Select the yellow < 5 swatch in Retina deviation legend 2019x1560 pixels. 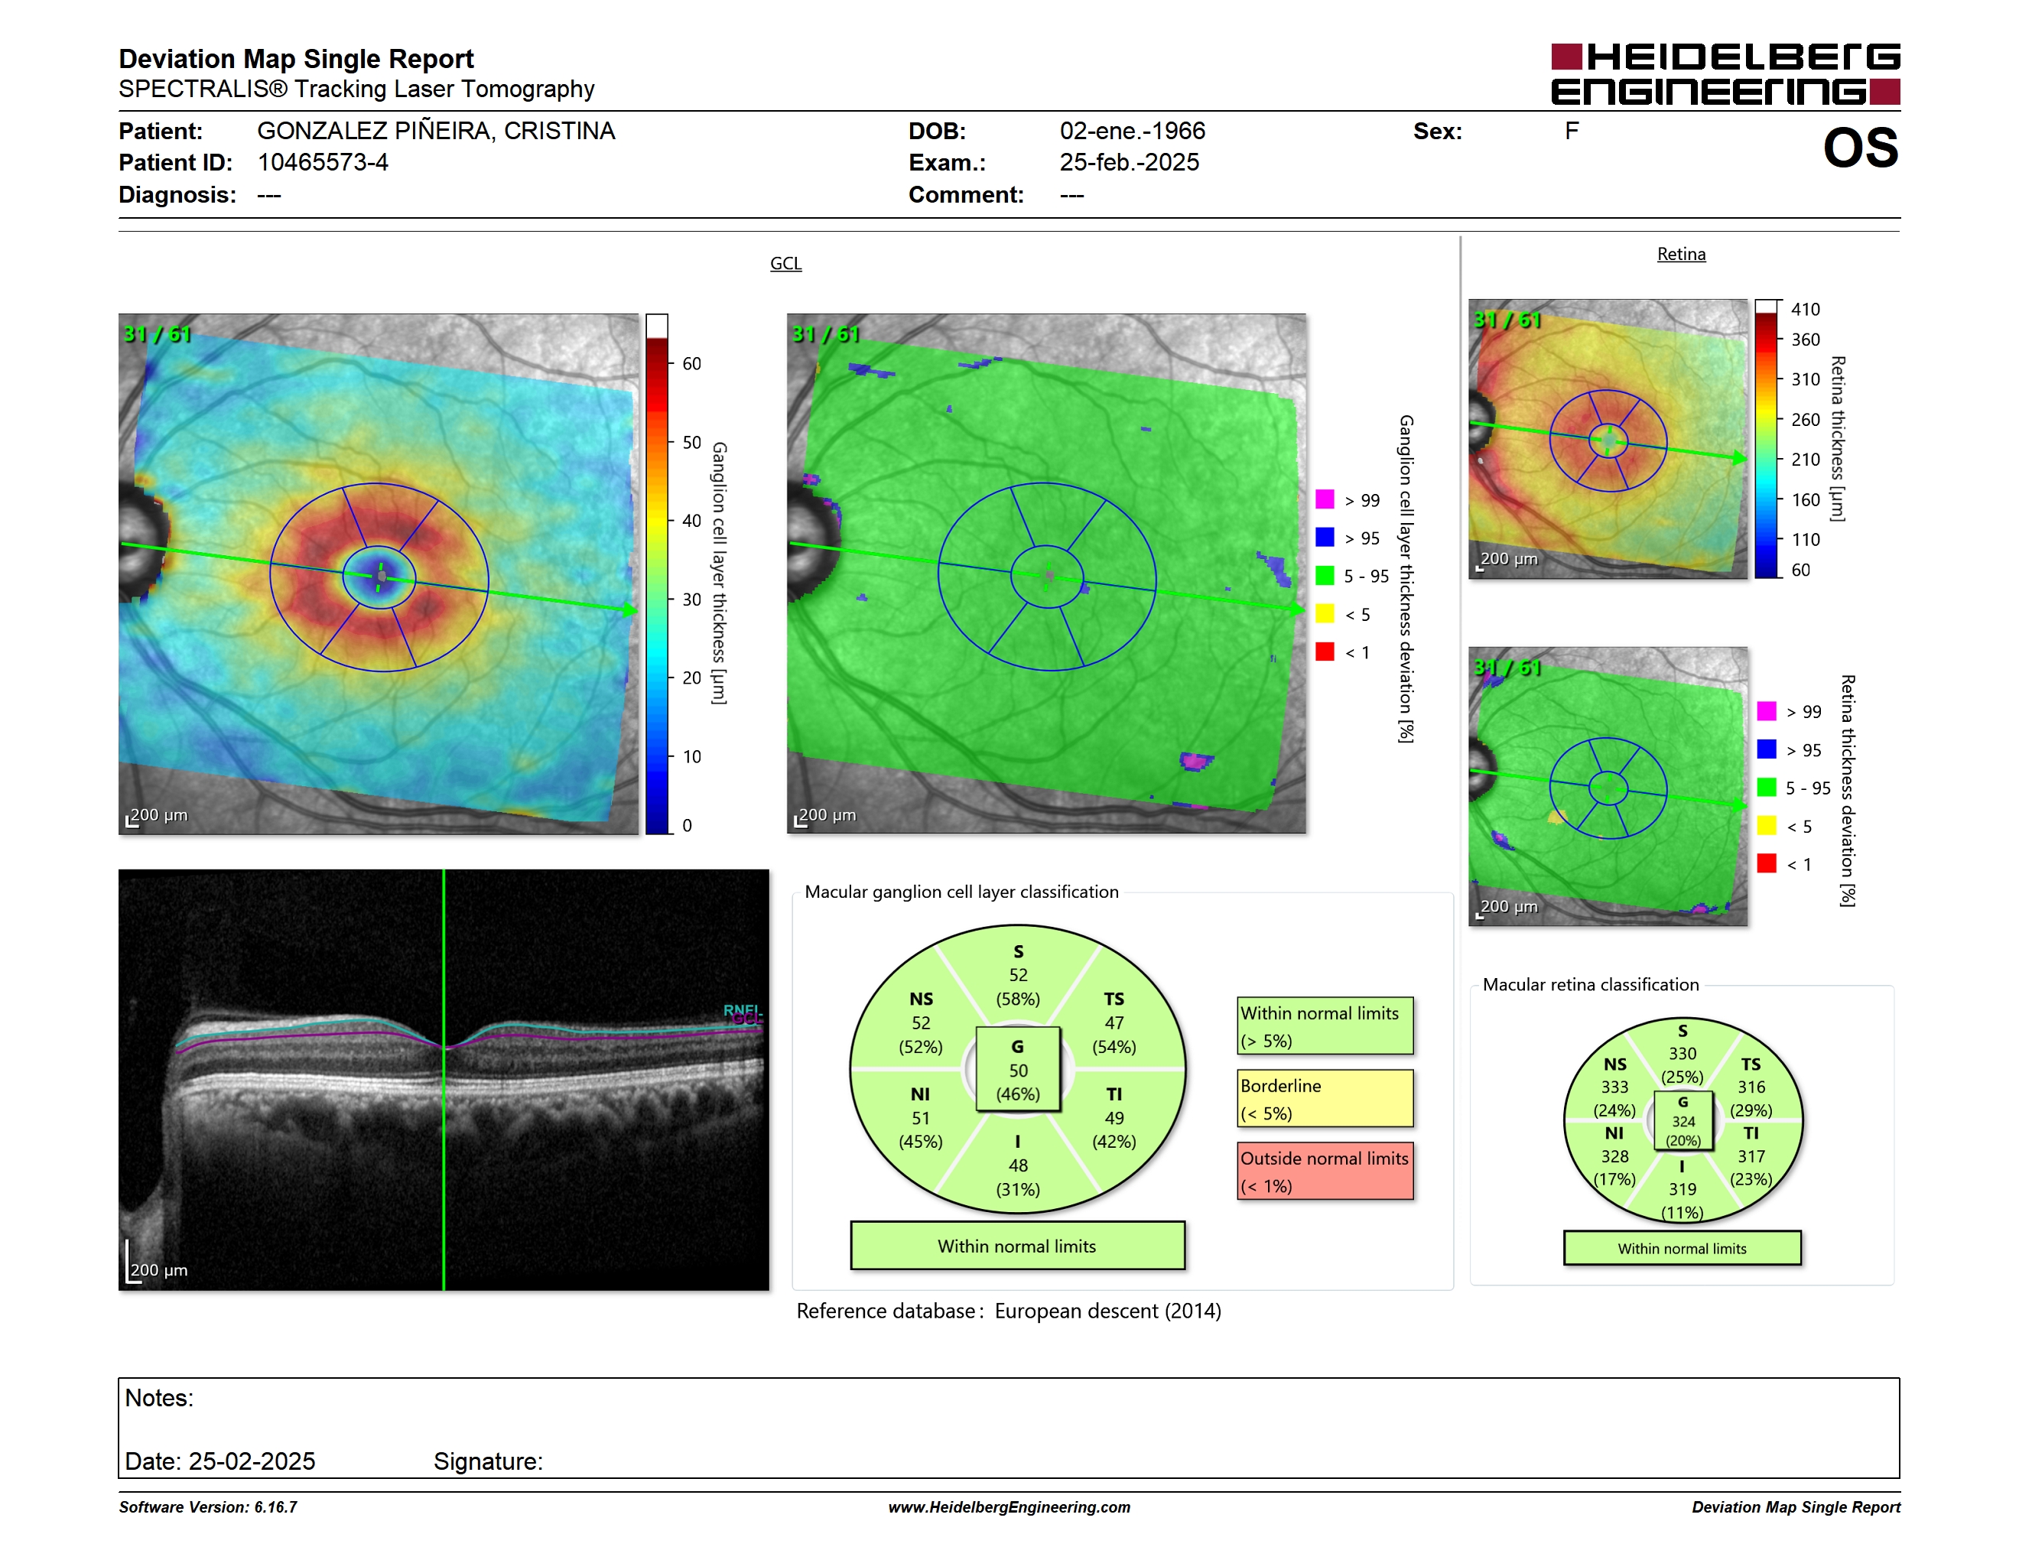[x=1767, y=825]
